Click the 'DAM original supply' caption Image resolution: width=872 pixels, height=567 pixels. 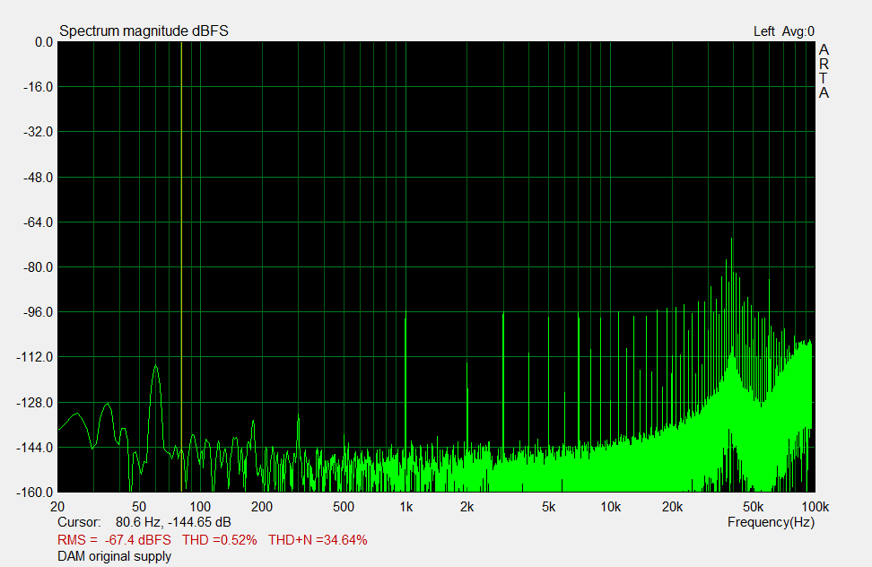115,556
